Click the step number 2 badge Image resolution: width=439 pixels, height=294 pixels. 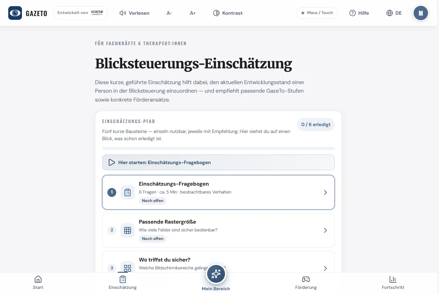[112, 230]
